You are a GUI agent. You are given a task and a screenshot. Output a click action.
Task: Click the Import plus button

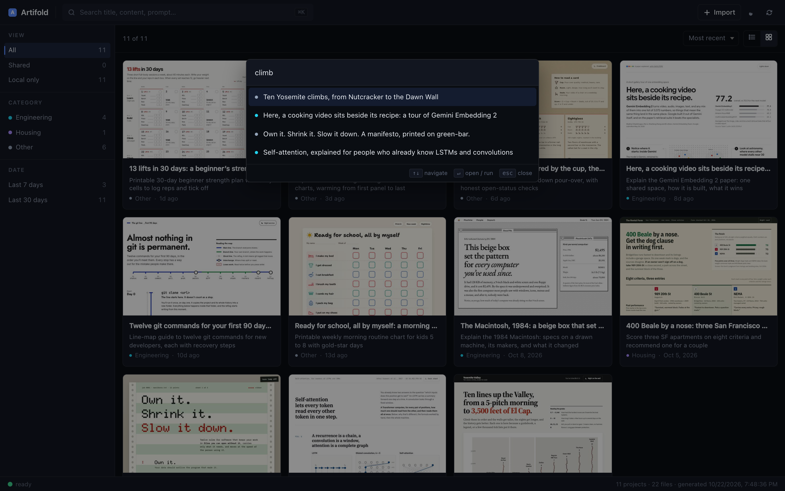click(719, 12)
